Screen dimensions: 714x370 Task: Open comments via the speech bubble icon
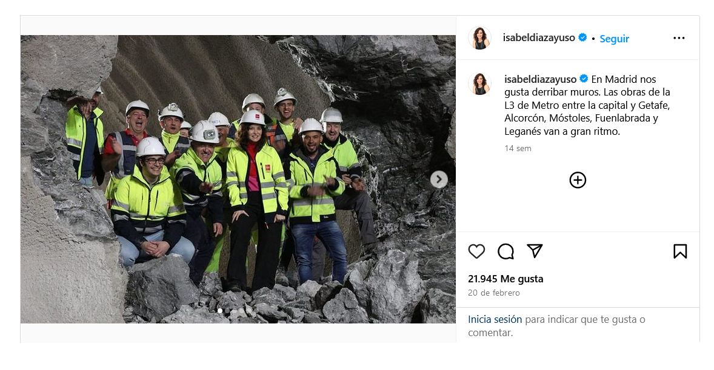(x=505, y=251)
